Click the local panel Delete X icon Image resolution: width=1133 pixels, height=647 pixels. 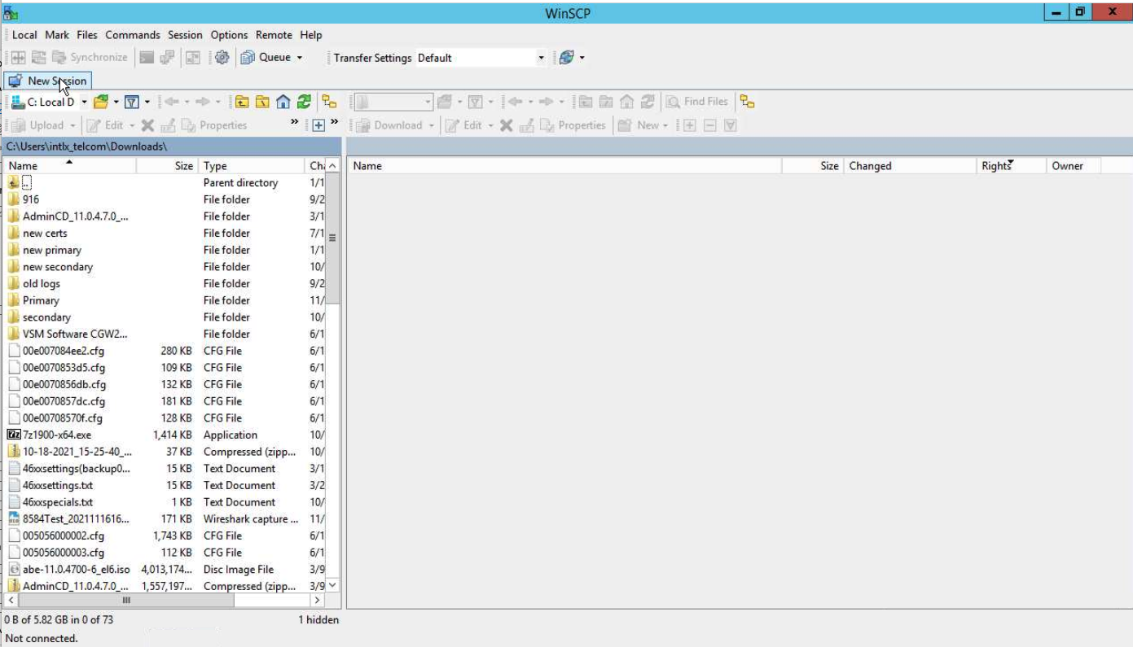click(x=147, y=125)
